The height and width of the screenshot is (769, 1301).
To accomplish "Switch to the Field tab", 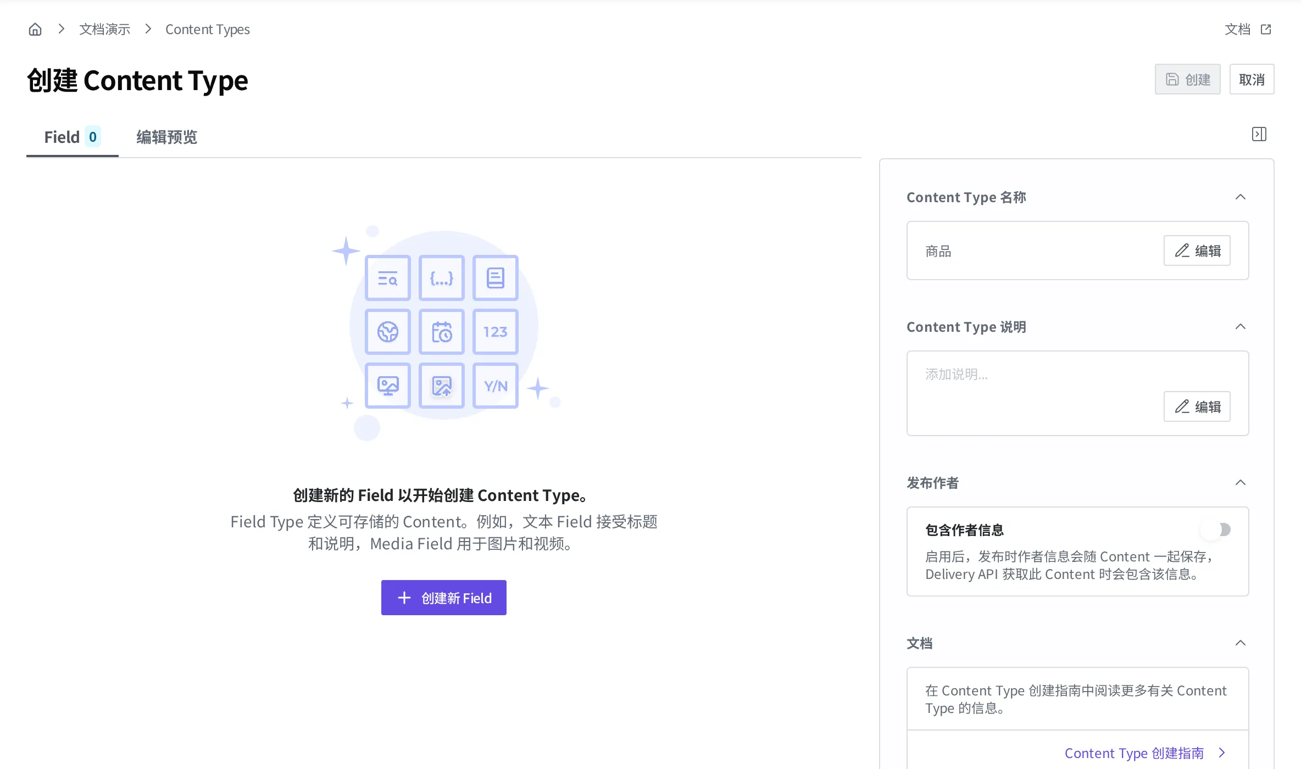I will point(72,137).
